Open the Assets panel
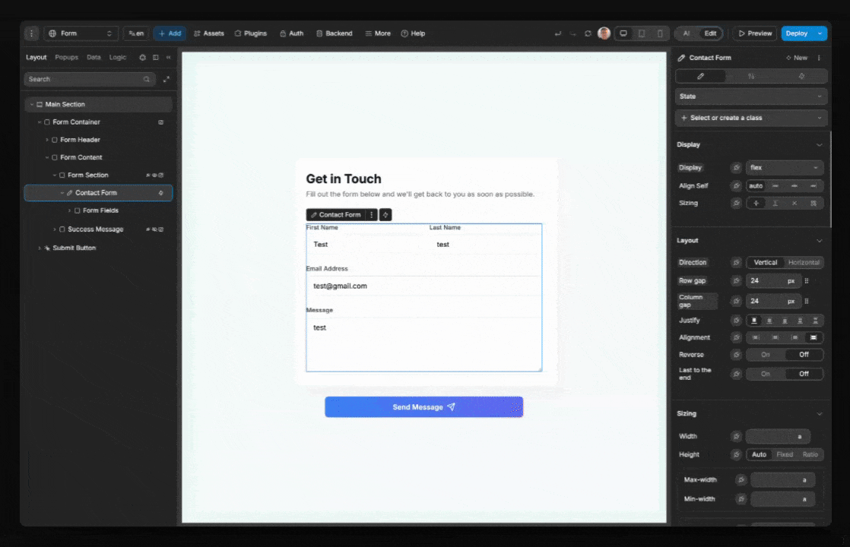850x547 pixels. [209, 33]
